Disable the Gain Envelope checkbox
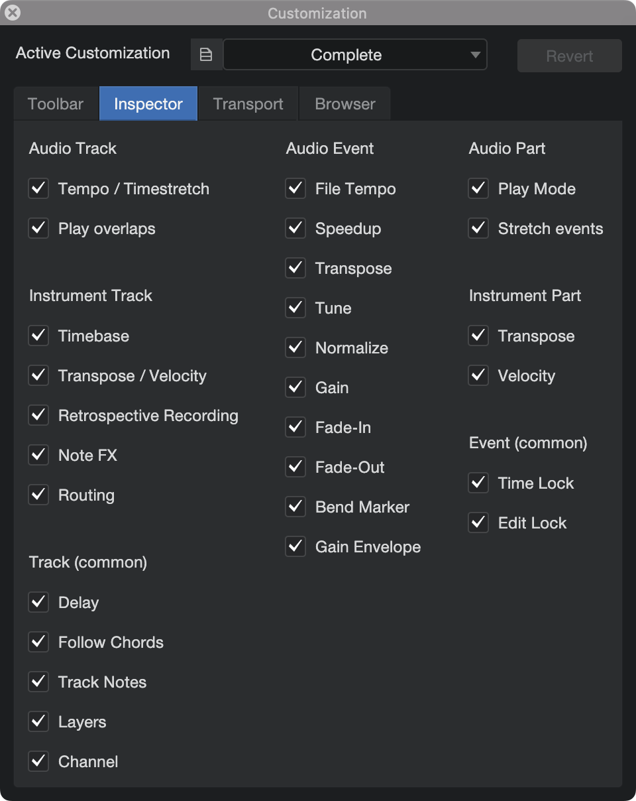Screen dimensions: 636x801 point(295,547)
